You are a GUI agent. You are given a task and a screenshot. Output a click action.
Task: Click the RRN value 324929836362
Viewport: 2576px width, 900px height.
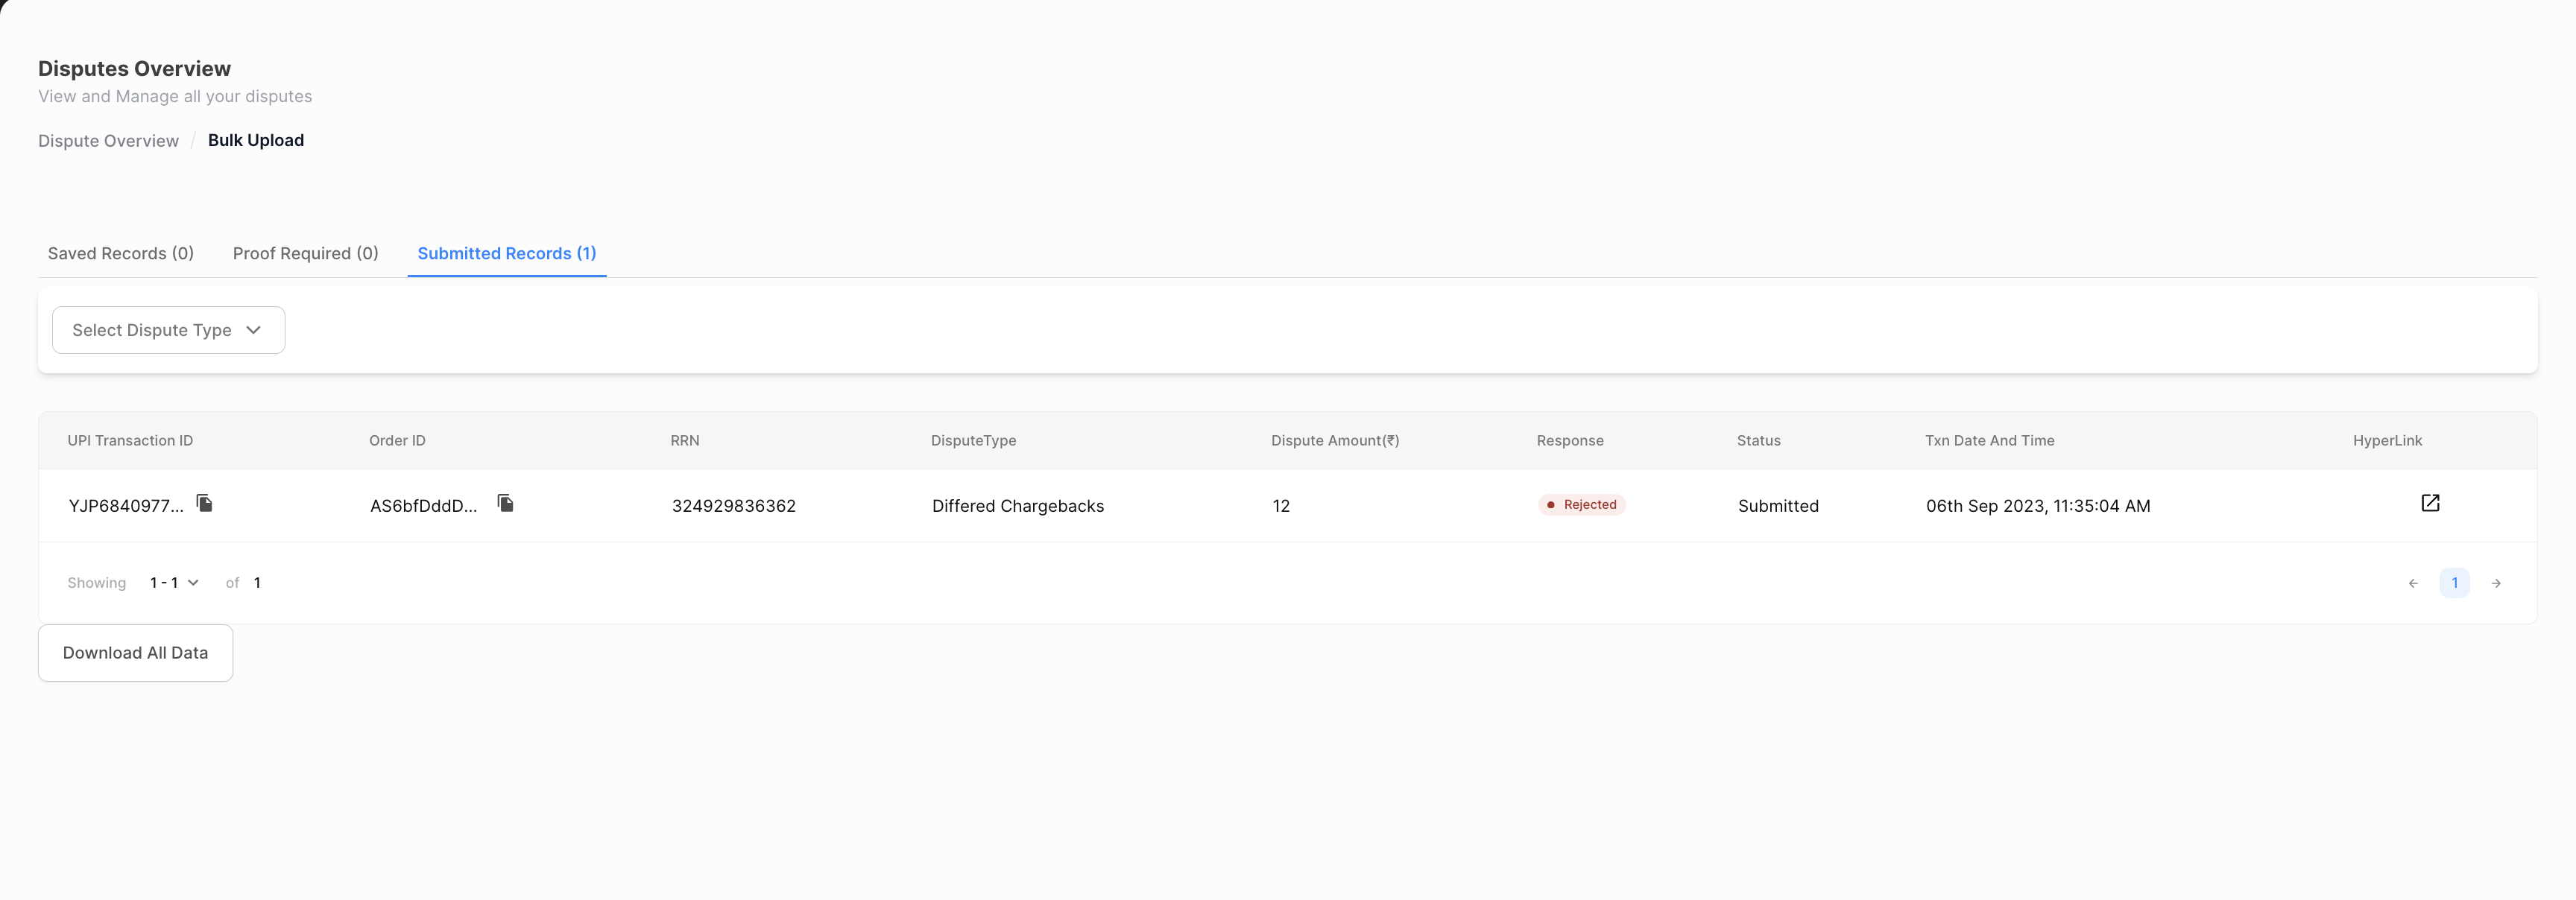(733, 506)
